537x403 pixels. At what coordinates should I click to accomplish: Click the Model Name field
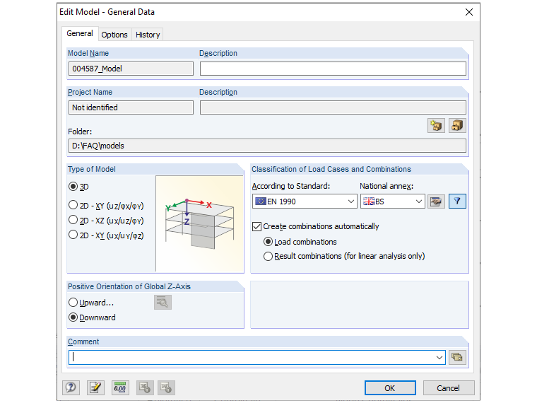pos(131,69)
